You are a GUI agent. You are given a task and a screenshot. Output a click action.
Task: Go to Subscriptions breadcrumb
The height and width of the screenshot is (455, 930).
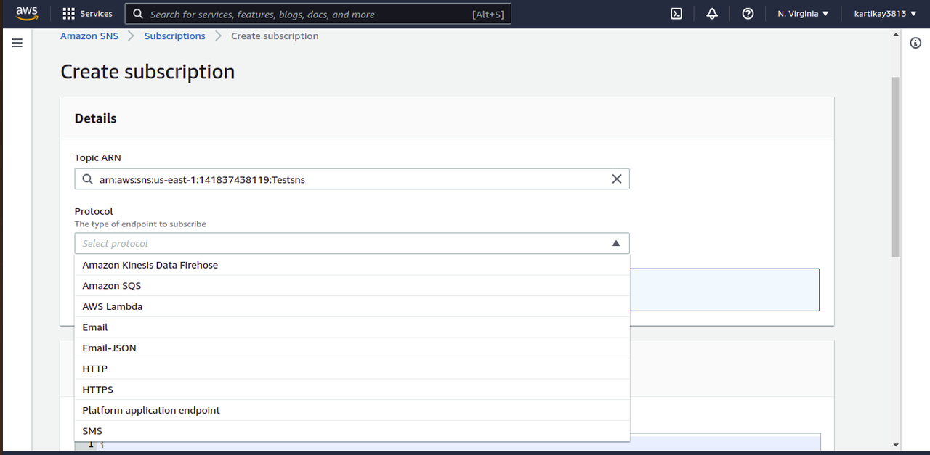[x=174, y=36]
